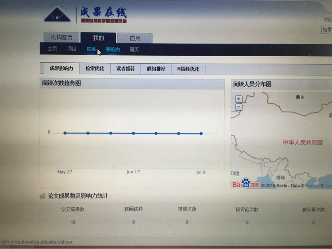Go to 主页 in the navigation bar
The width and height of the screenshot is (332, 249).
tap(52, 49)
